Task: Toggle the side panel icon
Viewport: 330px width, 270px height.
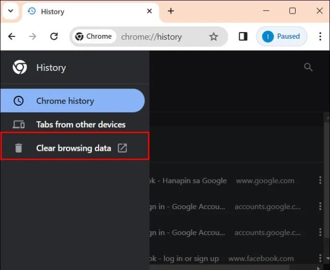Action: (x=243, y=36)
